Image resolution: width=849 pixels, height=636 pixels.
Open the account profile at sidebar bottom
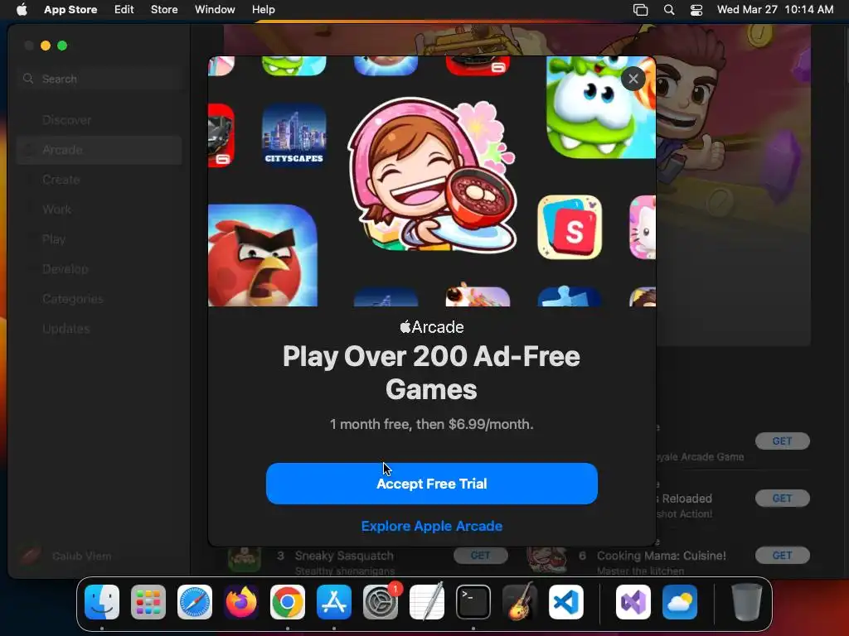click(x=66, y=556)
